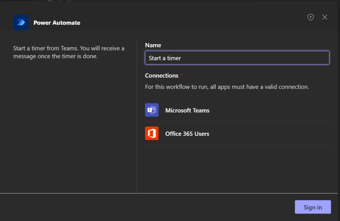Image resolution: width=340 pixels, height=221 pixels.
Task: Click the Microsoft Teams connection icon
Action: (x=152, y=110)
